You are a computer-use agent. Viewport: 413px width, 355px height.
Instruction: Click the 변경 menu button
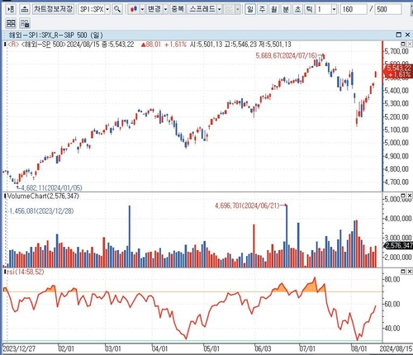coord(154,9)
